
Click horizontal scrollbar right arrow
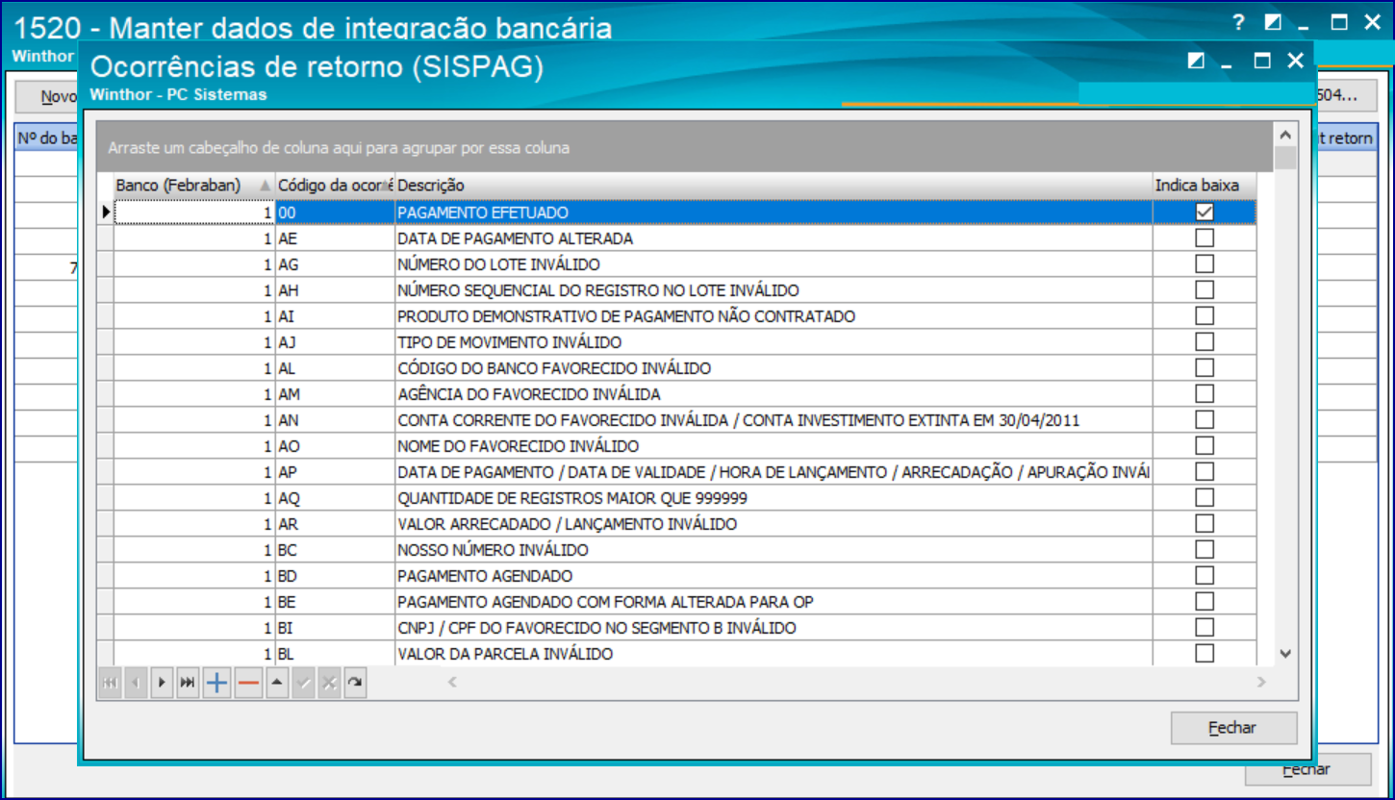pyautogui.click(x=1262, y=683)
